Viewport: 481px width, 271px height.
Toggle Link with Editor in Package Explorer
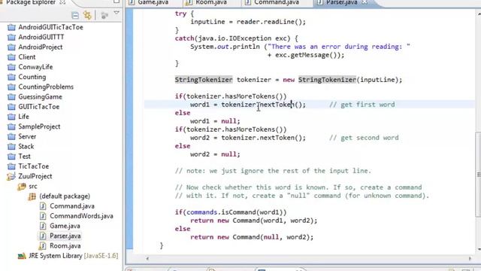87,15
